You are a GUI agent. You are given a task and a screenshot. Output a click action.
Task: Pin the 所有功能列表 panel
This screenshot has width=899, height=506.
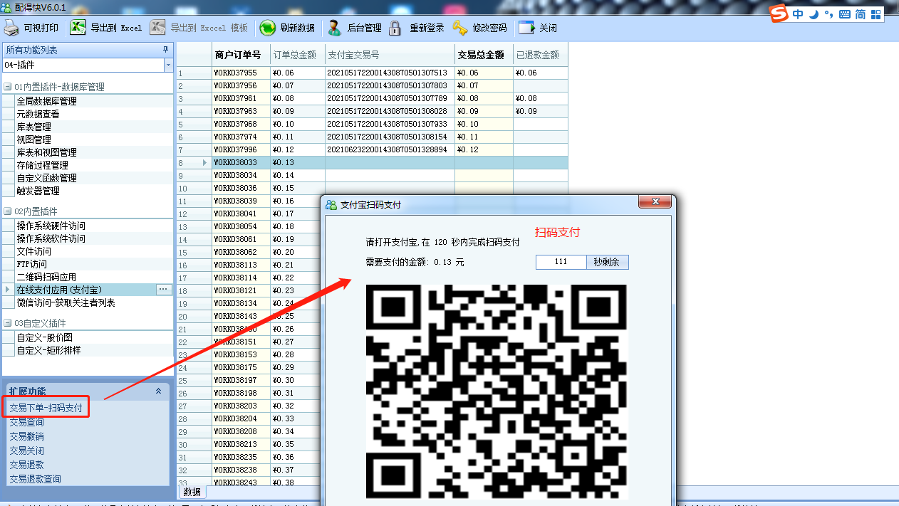click(166, 50)
